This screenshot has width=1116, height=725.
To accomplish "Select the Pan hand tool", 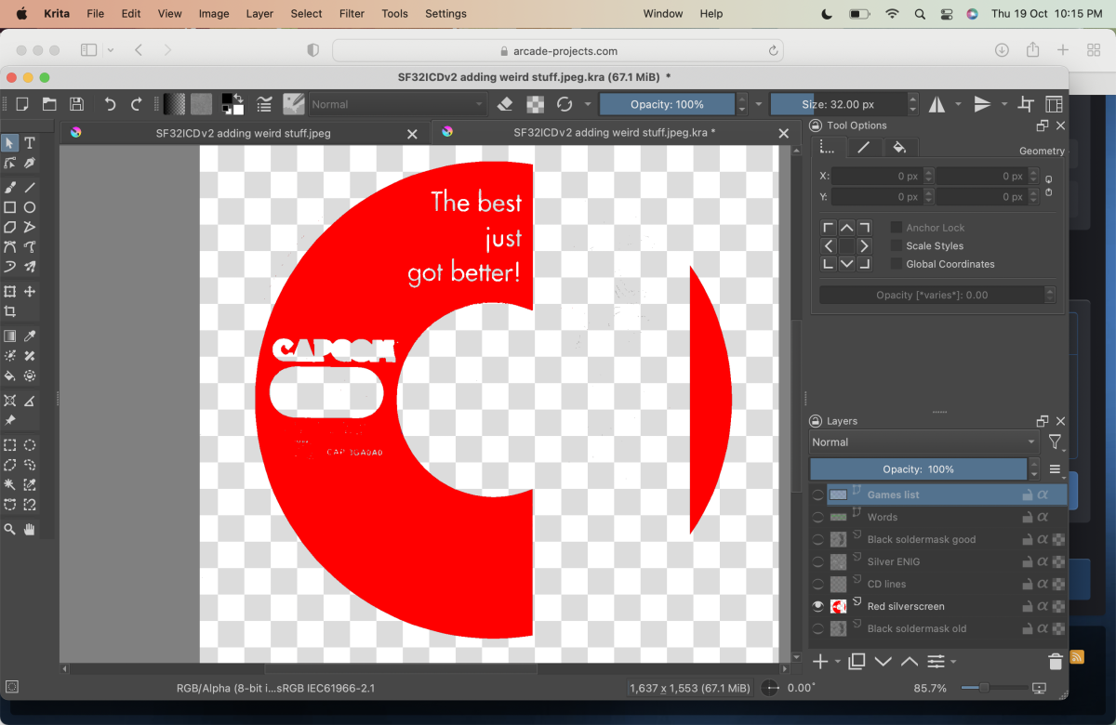I will tap(30, 529).
